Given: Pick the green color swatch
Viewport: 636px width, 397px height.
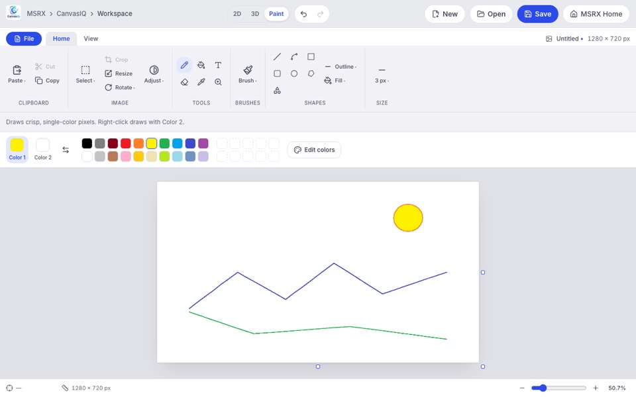Looking at the screenshot, I should [x=164, y=143].
